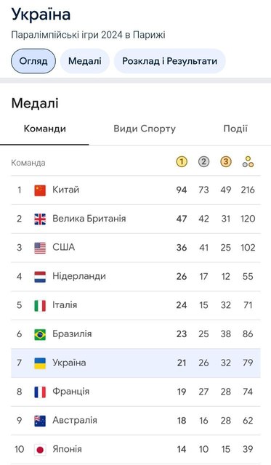Click the gold medal column icon
Viewport: 271px width, 465px height.
182,162
